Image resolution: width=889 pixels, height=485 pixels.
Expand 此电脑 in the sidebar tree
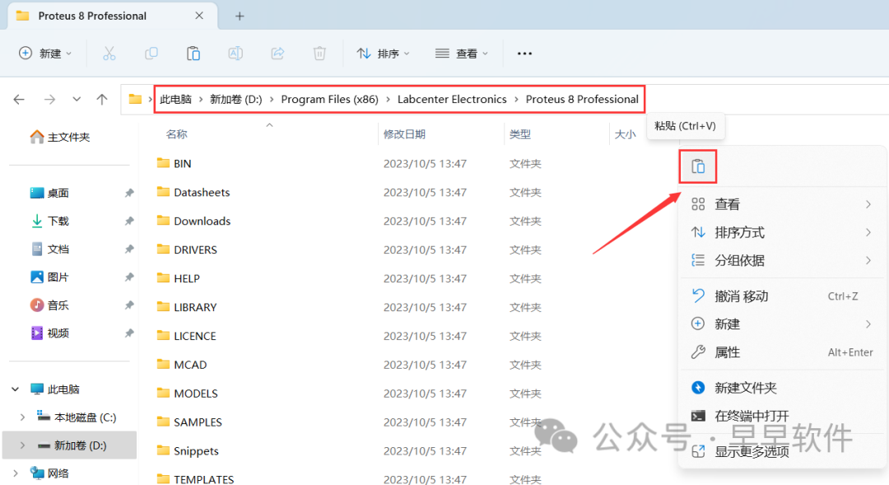(15, 388)
